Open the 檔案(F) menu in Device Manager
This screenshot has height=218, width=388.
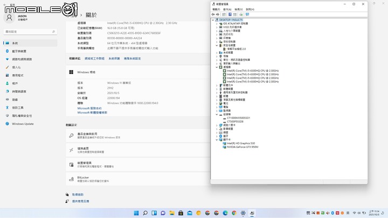click(x=216, y=9)
